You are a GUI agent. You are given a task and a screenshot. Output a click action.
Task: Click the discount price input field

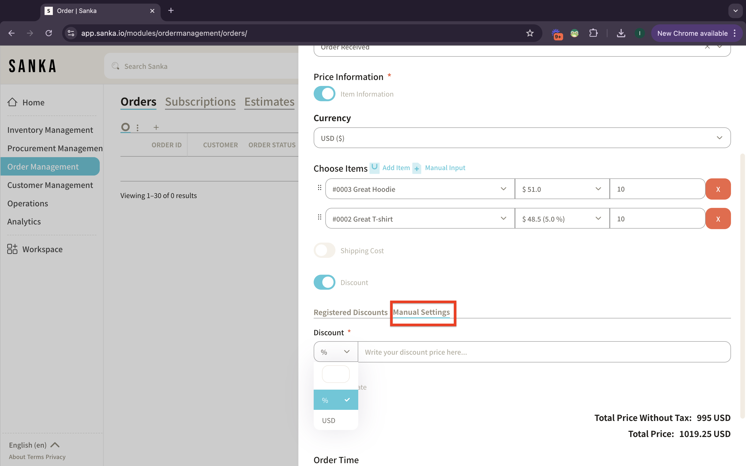544,352
